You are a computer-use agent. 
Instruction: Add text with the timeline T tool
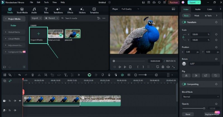66,75
